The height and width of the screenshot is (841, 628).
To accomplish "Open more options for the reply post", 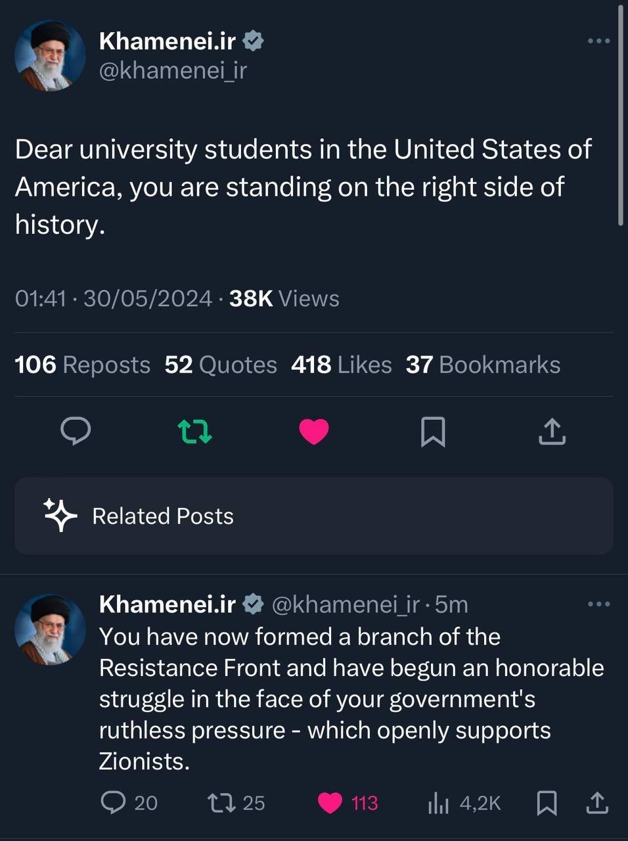I will click(x=598, y=604).
